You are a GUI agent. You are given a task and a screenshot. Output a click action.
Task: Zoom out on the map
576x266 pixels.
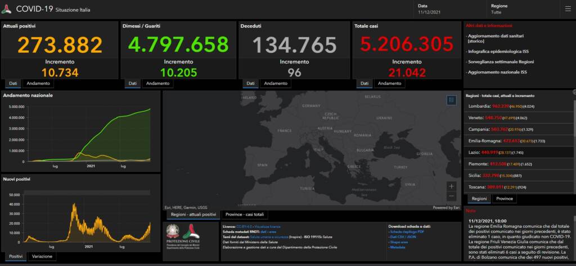pyautogui.click(x=451, y=196)
